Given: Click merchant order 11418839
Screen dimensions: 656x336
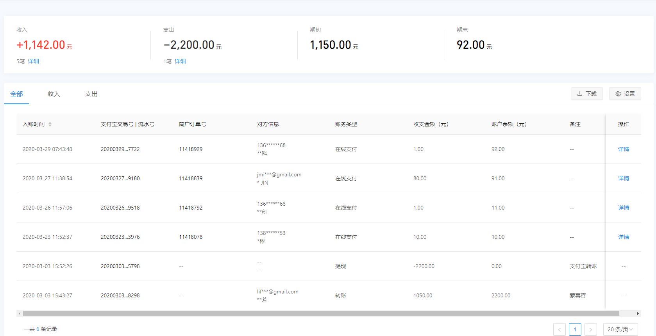Looking at the screenshot, I should point(191,178).
